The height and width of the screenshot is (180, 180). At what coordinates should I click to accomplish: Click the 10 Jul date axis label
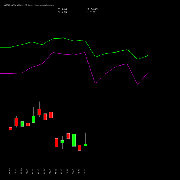click(x=67, y=172)
